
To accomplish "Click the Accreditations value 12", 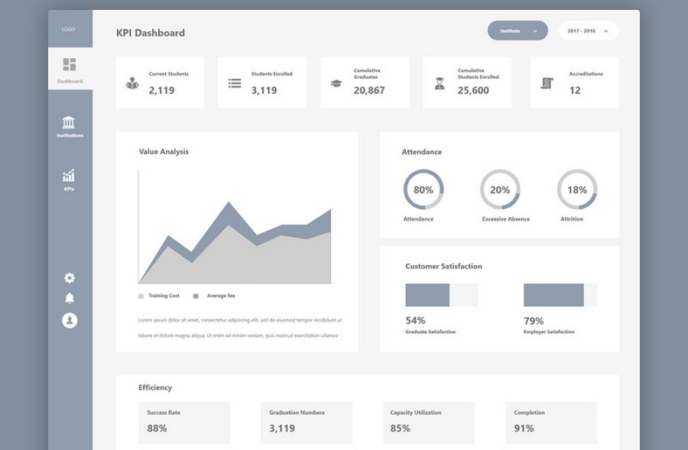I will (x=575, y=90).
